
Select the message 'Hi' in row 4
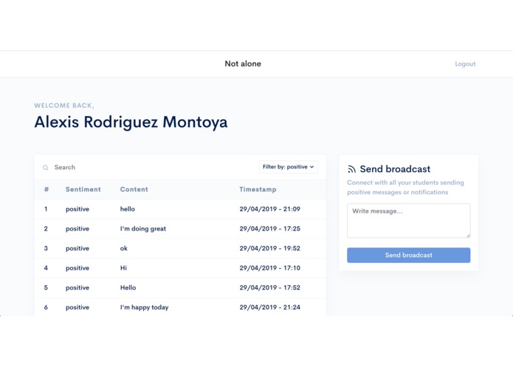(x=123, y=267)
